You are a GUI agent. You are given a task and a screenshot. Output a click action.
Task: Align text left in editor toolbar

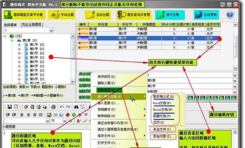coord(22,115)
